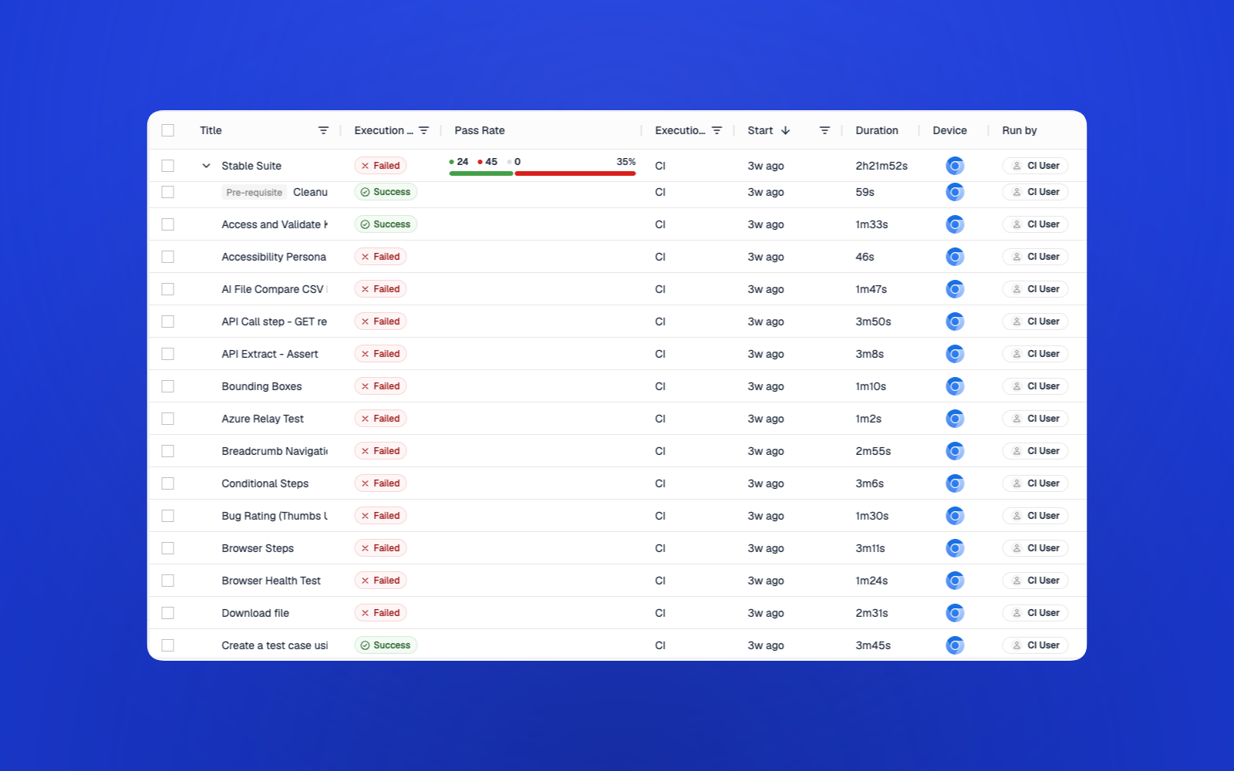
Task: Open filter icon beside the second Execution column
Action: click(x=716, y=130)
